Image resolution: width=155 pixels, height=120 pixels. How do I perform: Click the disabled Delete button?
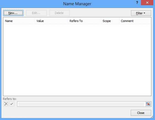pos(60,13)
